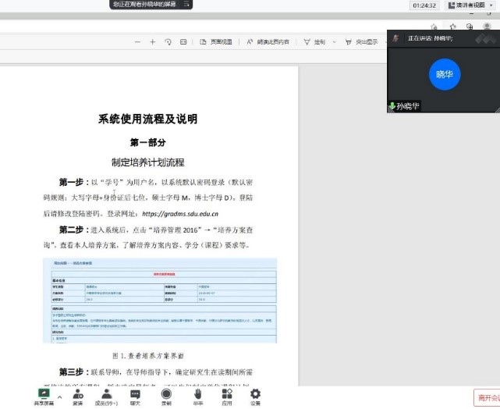Open 页面视图 page view option
Viewport: 500px width, 409px height.
point(216,42)
